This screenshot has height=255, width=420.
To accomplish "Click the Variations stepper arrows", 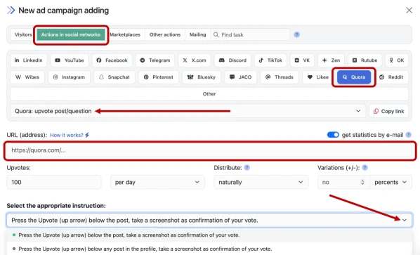I will tap(362, 182).
